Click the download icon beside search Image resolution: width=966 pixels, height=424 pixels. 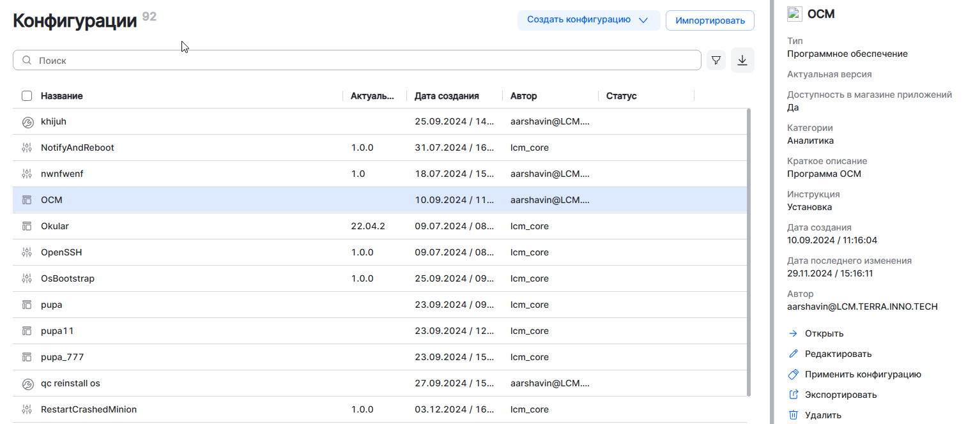point(742,60)
